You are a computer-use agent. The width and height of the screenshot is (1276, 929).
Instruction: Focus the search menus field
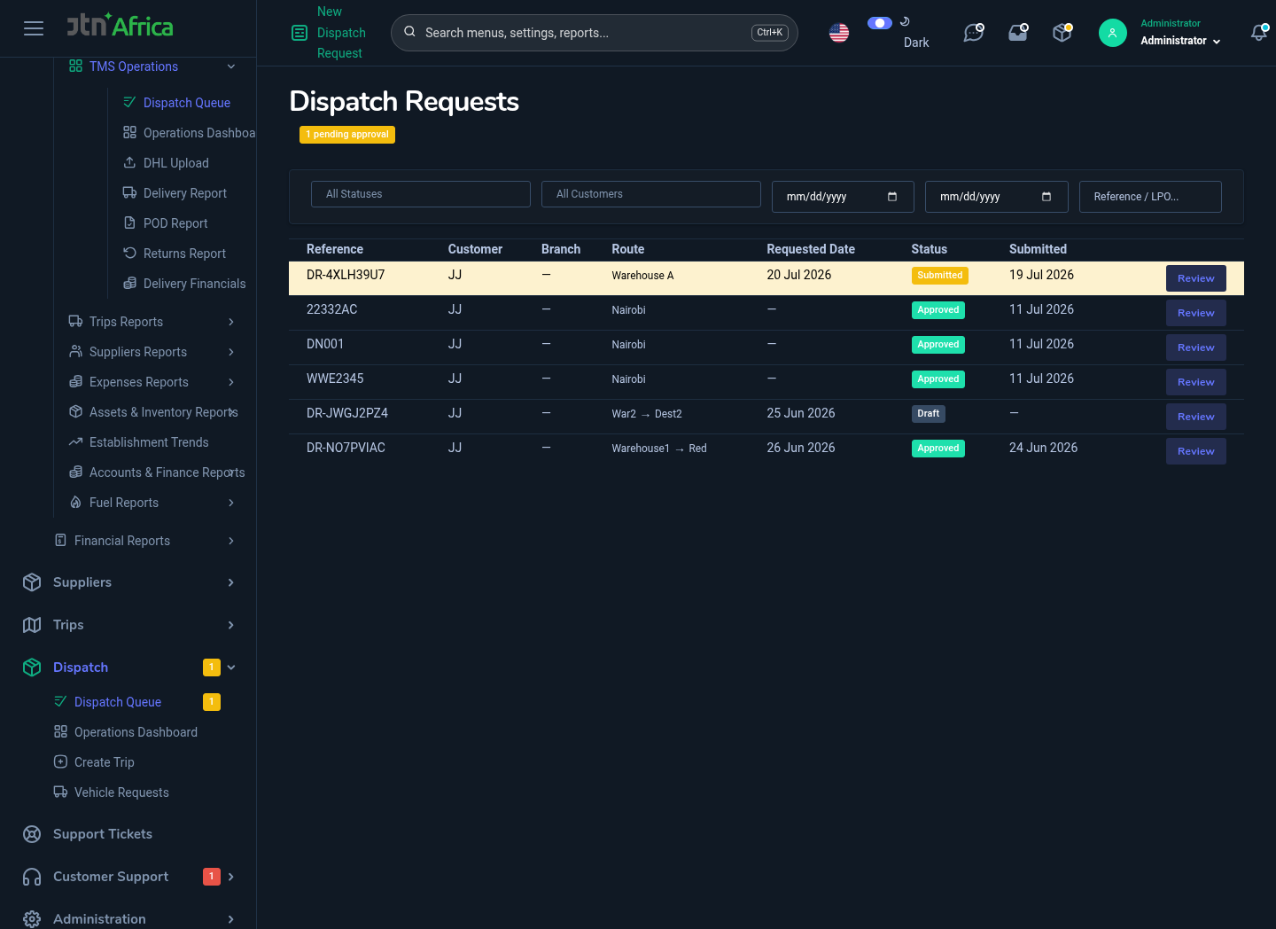click(x=594, y=33)
